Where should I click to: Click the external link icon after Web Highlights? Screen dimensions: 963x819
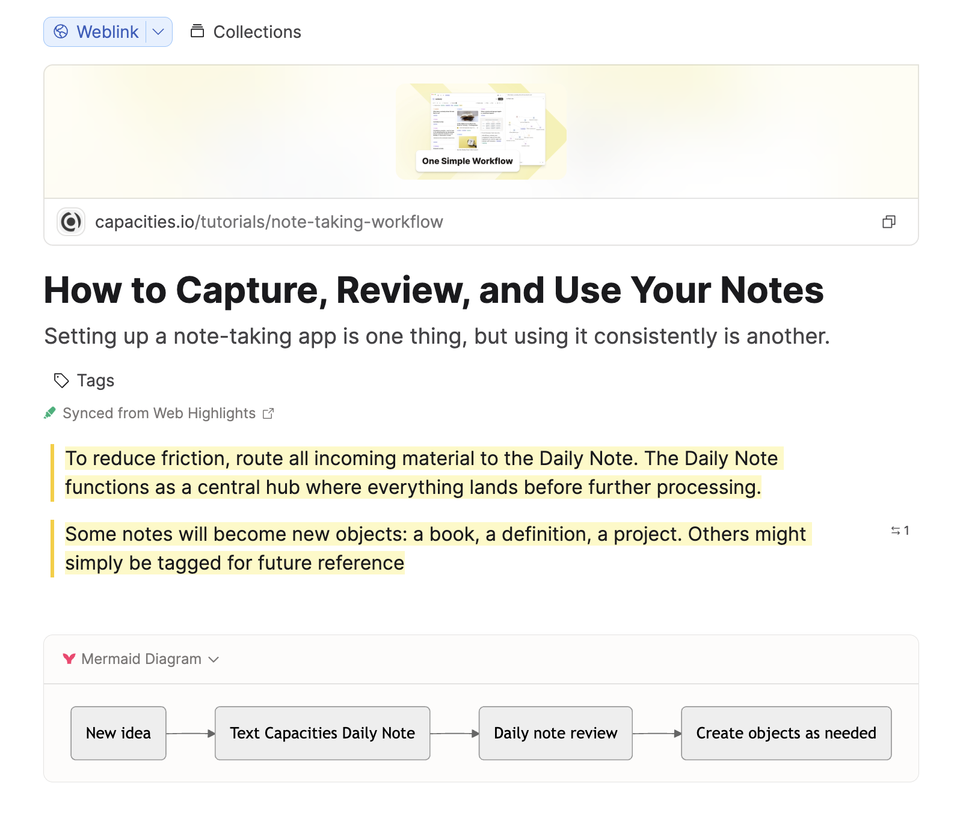[268, 413]
